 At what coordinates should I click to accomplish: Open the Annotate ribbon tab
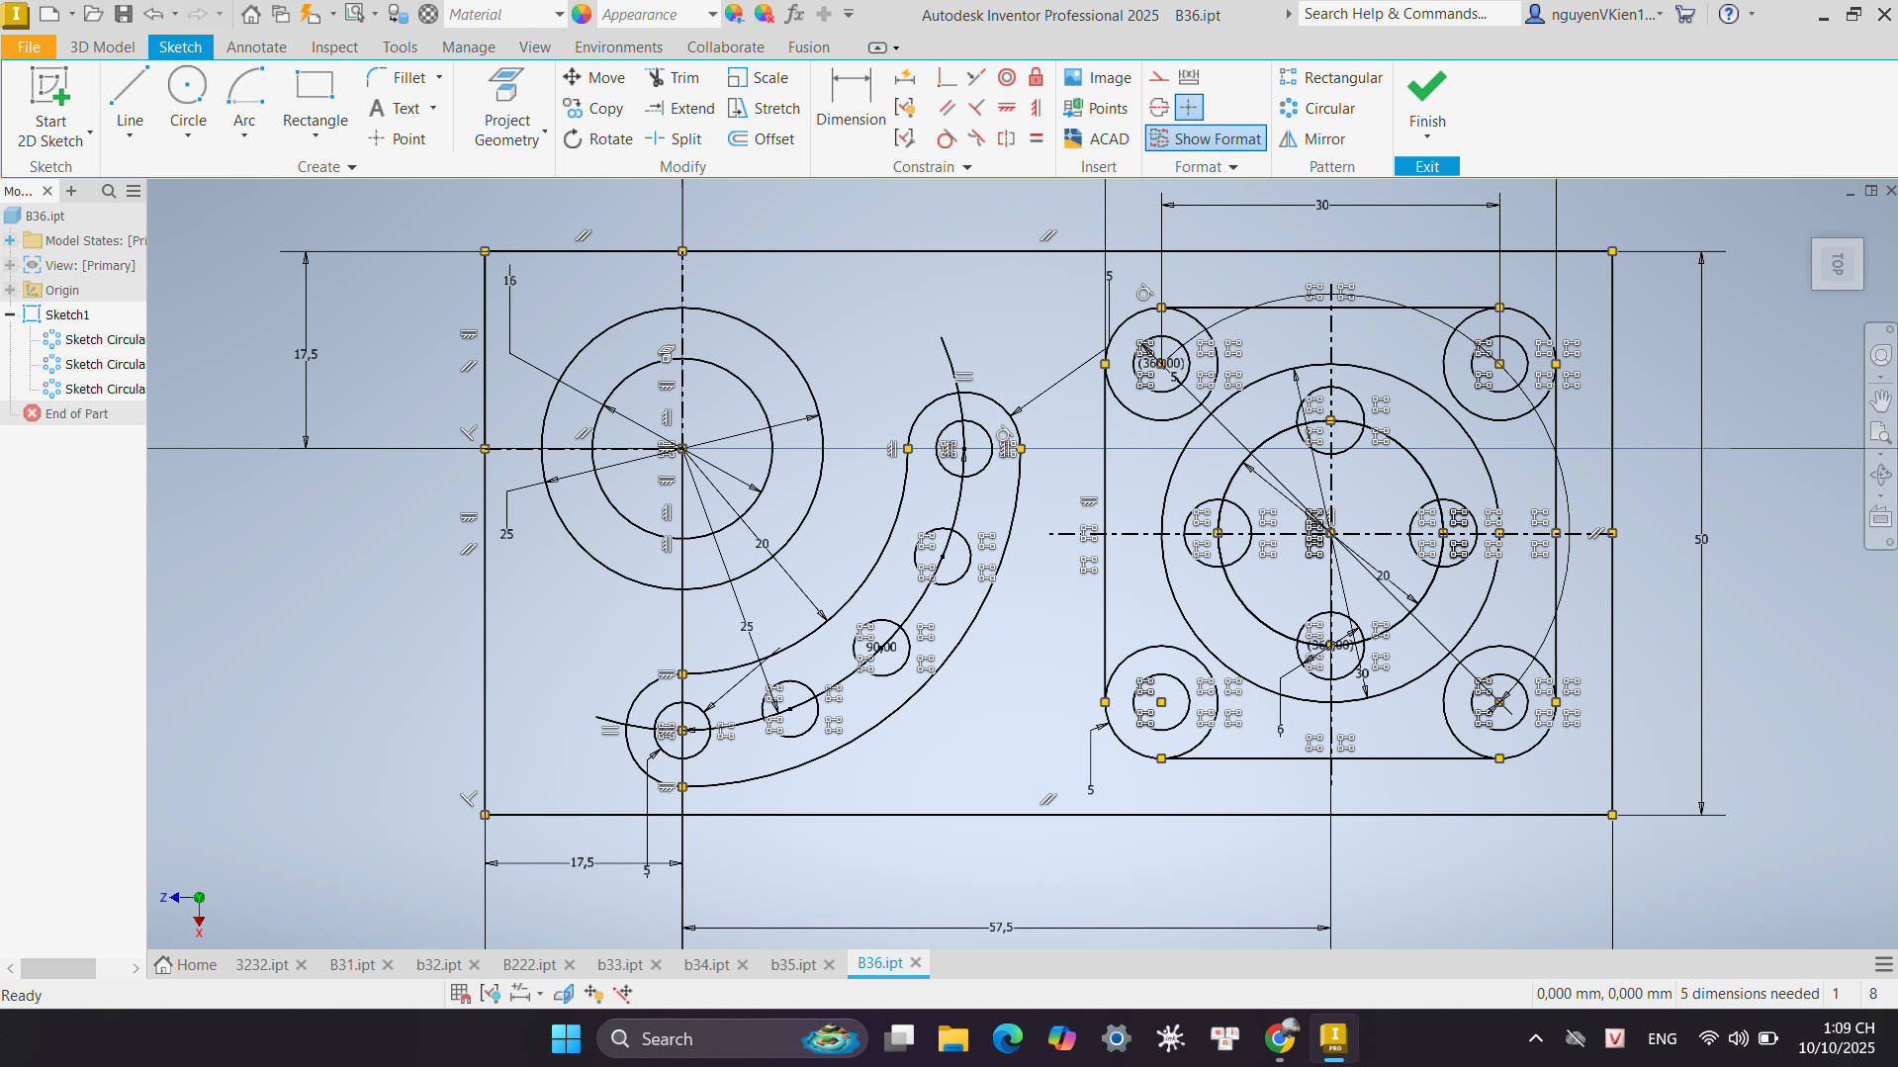tap(256, 47)
